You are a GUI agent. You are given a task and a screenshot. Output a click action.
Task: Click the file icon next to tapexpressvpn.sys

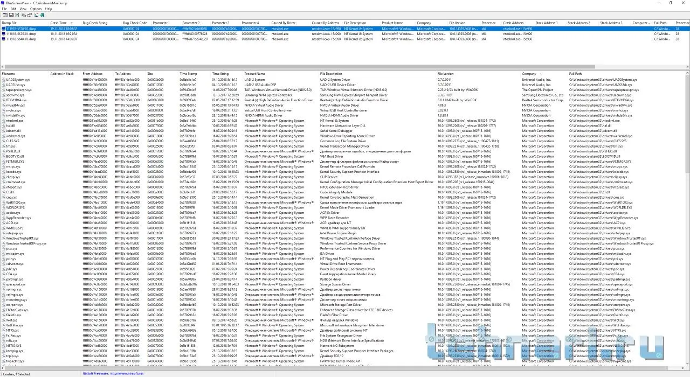(3, 90)
